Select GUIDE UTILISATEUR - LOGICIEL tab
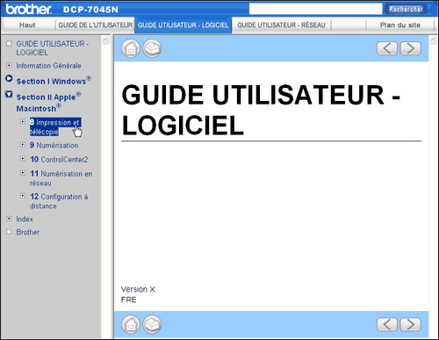This screenshot has height=340, width=439. click(x=184, y=25)
